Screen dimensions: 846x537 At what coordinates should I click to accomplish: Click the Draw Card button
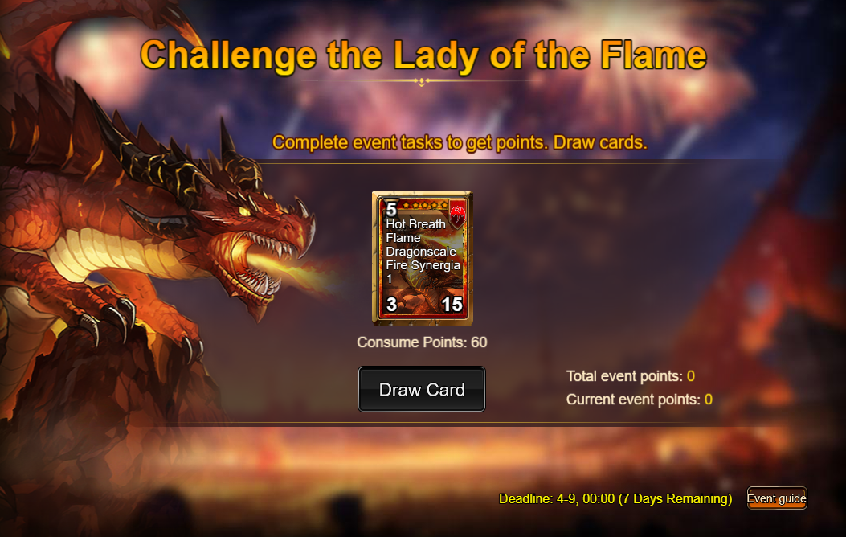pos(421,389)
